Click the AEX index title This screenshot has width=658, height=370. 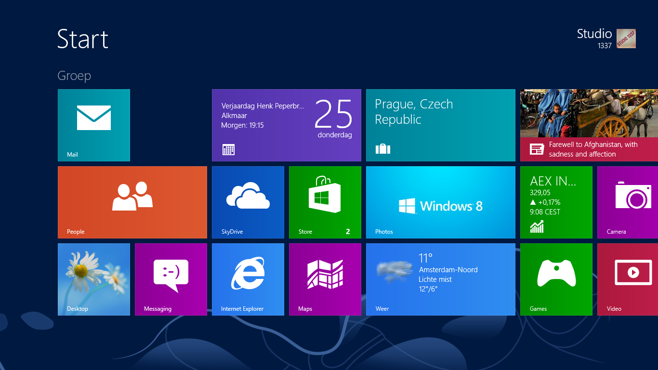coord(553,181)
